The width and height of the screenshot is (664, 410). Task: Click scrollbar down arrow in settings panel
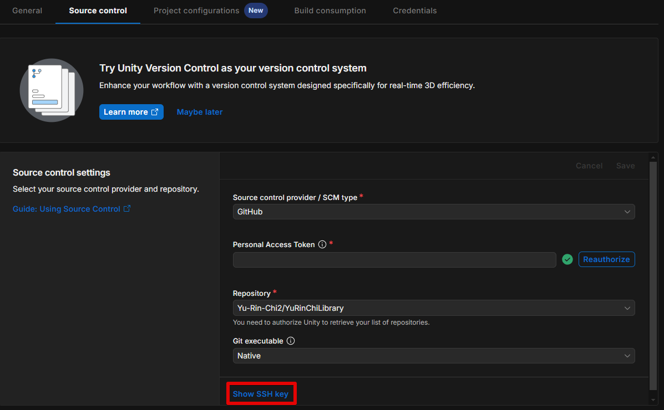point(653,399)
